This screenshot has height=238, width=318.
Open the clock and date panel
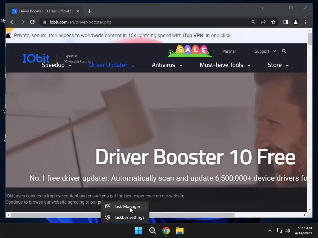[303, 231]
